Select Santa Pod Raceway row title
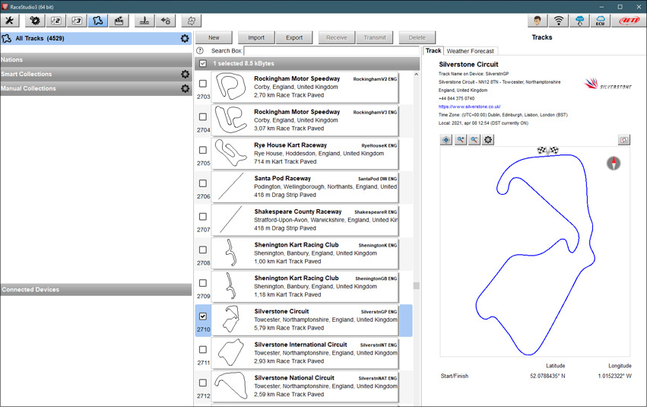This screenshot has width=647, height=407. click(282, 178)
